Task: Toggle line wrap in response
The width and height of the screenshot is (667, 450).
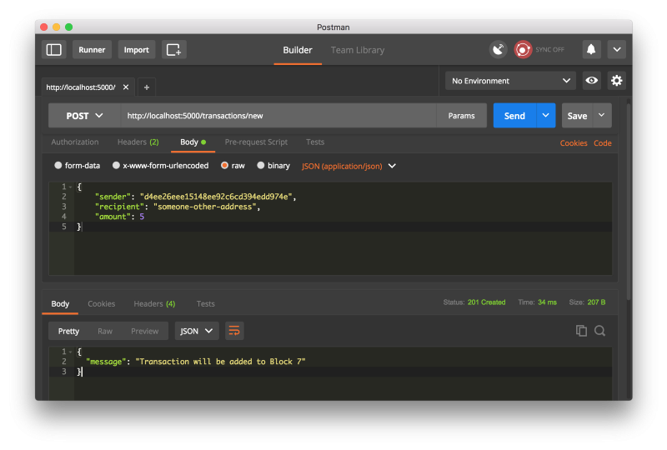Action: 234,331
